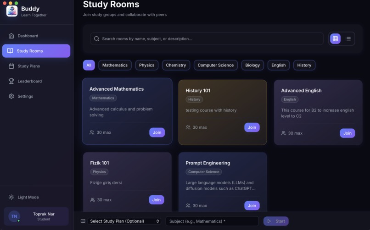The height and width of the screenshot is (230, 370).
Task: Click the members icon on Fizik 101 card
Action: click(93, 200)
